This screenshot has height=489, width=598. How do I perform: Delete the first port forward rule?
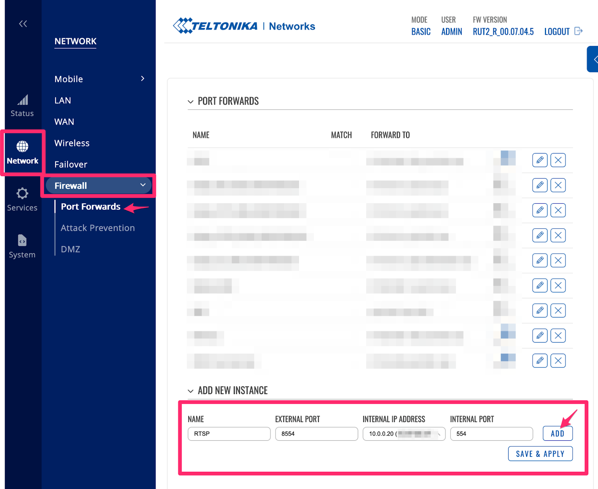[558, 160]
